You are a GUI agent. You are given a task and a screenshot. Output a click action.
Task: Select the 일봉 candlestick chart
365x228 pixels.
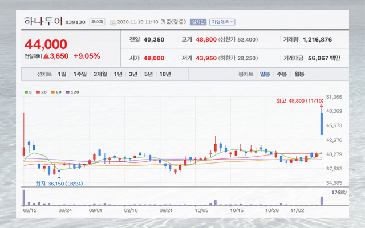(265, 74)
